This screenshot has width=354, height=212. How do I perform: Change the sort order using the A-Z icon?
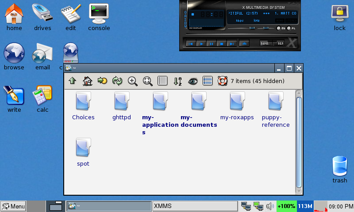click(x=177, y=81)
